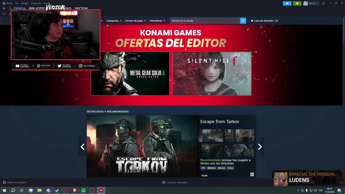This screenshot has height=194, width=345.
Task: Open the Productos menu
Action: coord(36,3)
